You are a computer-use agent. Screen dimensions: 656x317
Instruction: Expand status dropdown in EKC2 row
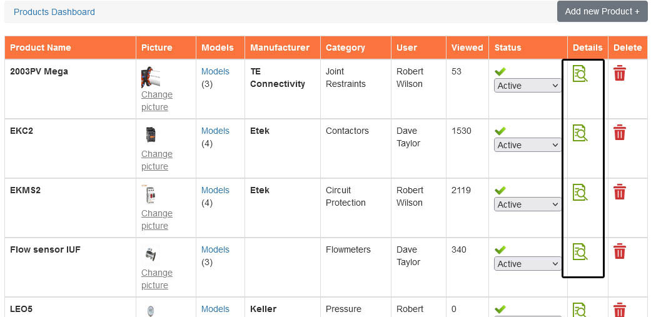tap(528, 145)
